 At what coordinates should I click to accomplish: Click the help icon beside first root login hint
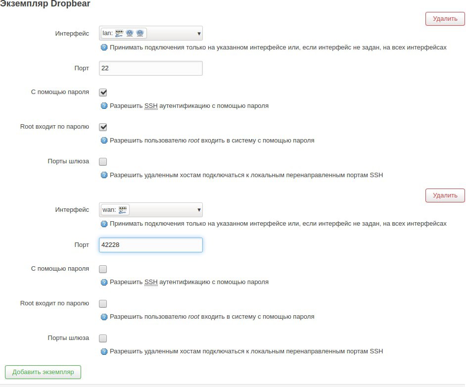[104, 140]
